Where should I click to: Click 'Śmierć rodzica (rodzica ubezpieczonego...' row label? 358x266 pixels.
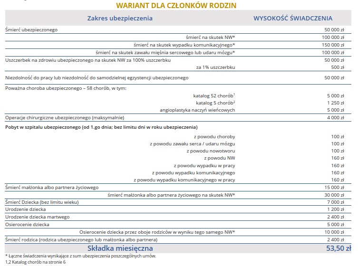tap(81, 240)
